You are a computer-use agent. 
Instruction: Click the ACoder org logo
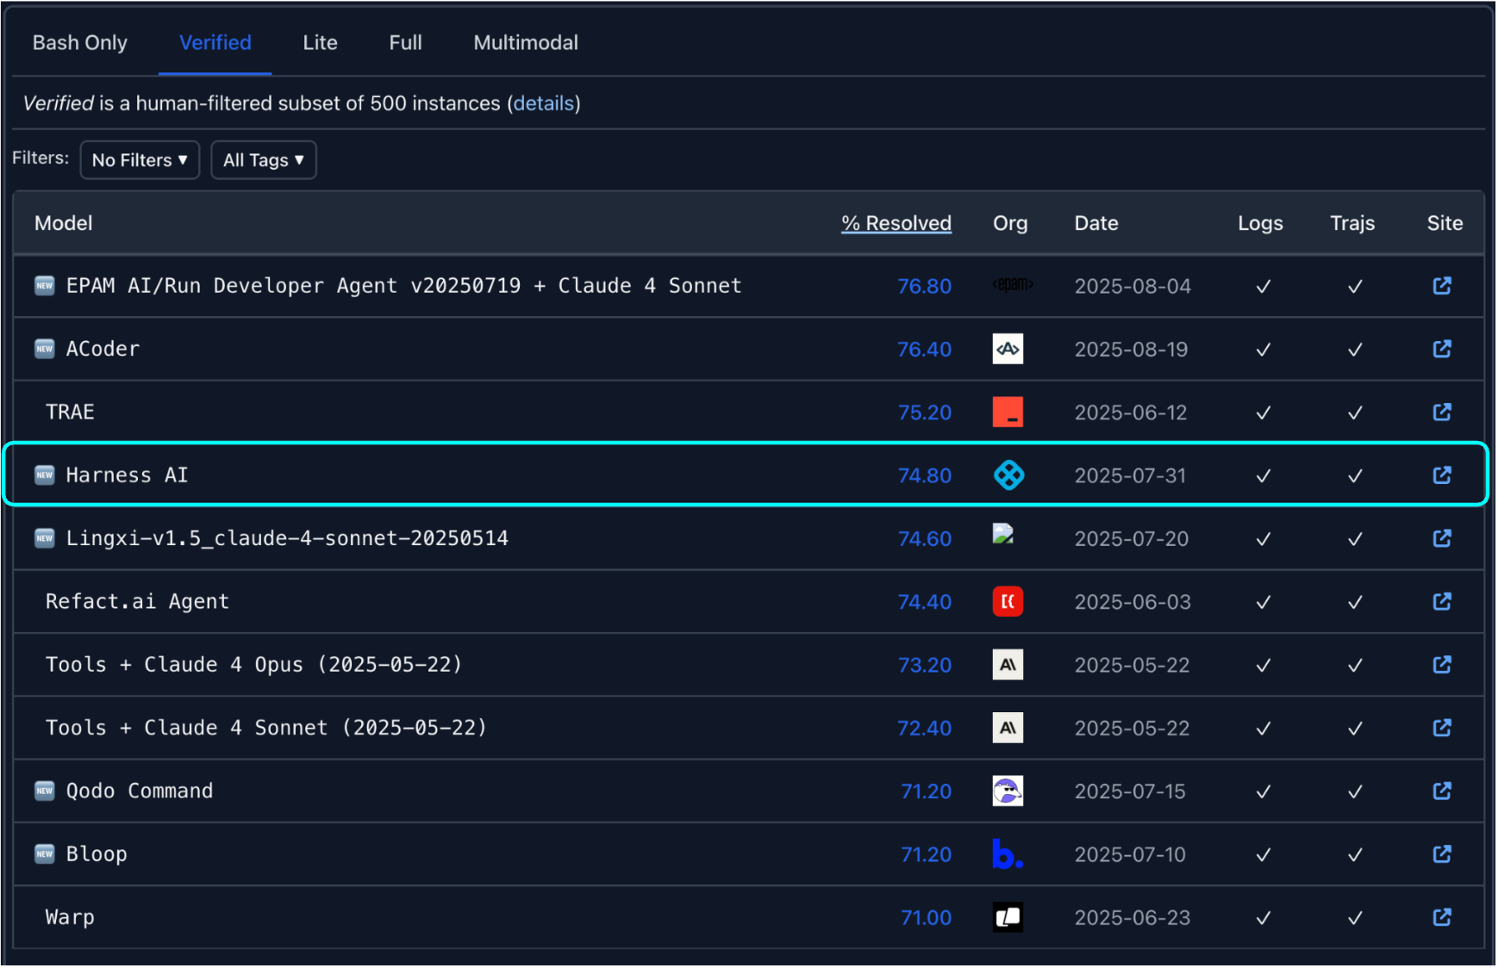point(1008,349)
